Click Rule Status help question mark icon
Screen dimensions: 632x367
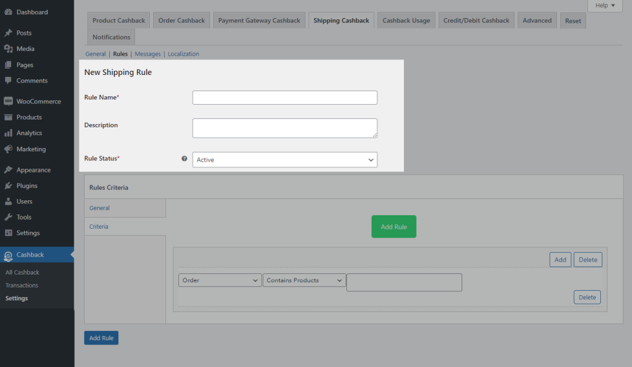pos(184,159)
